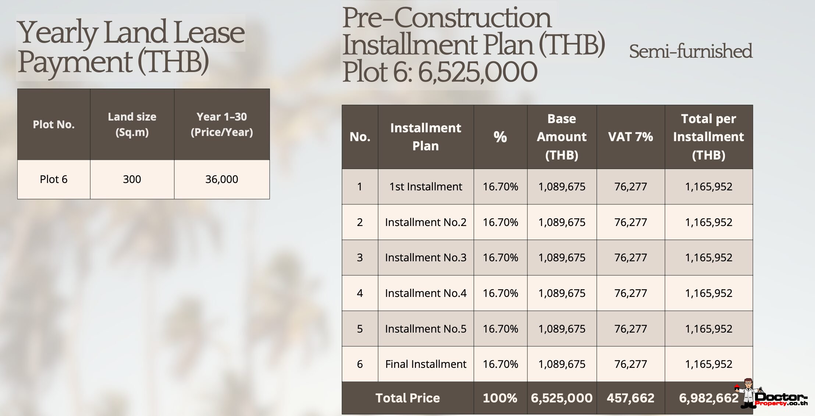Click the Year 1–30 (Price/Year) header

[222, 124]
